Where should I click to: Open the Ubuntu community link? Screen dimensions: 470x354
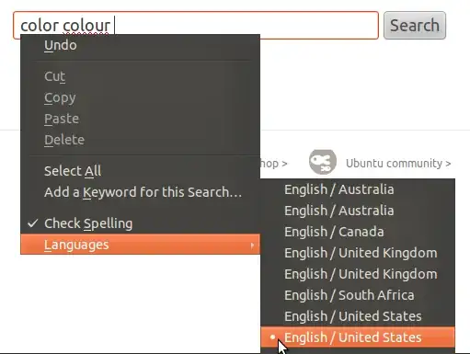398,164
